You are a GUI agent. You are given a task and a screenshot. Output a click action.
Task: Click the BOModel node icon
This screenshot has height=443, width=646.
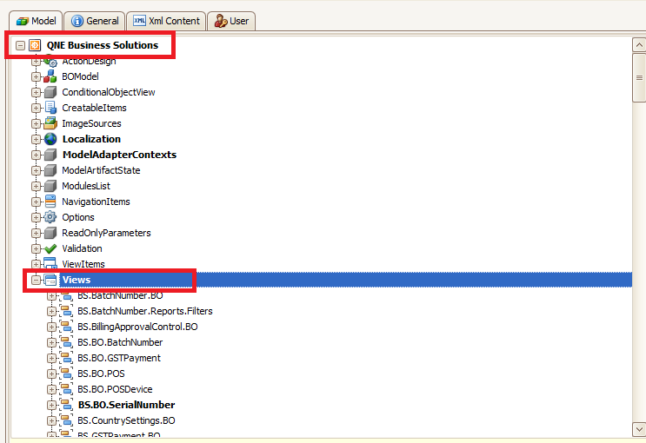50,76
